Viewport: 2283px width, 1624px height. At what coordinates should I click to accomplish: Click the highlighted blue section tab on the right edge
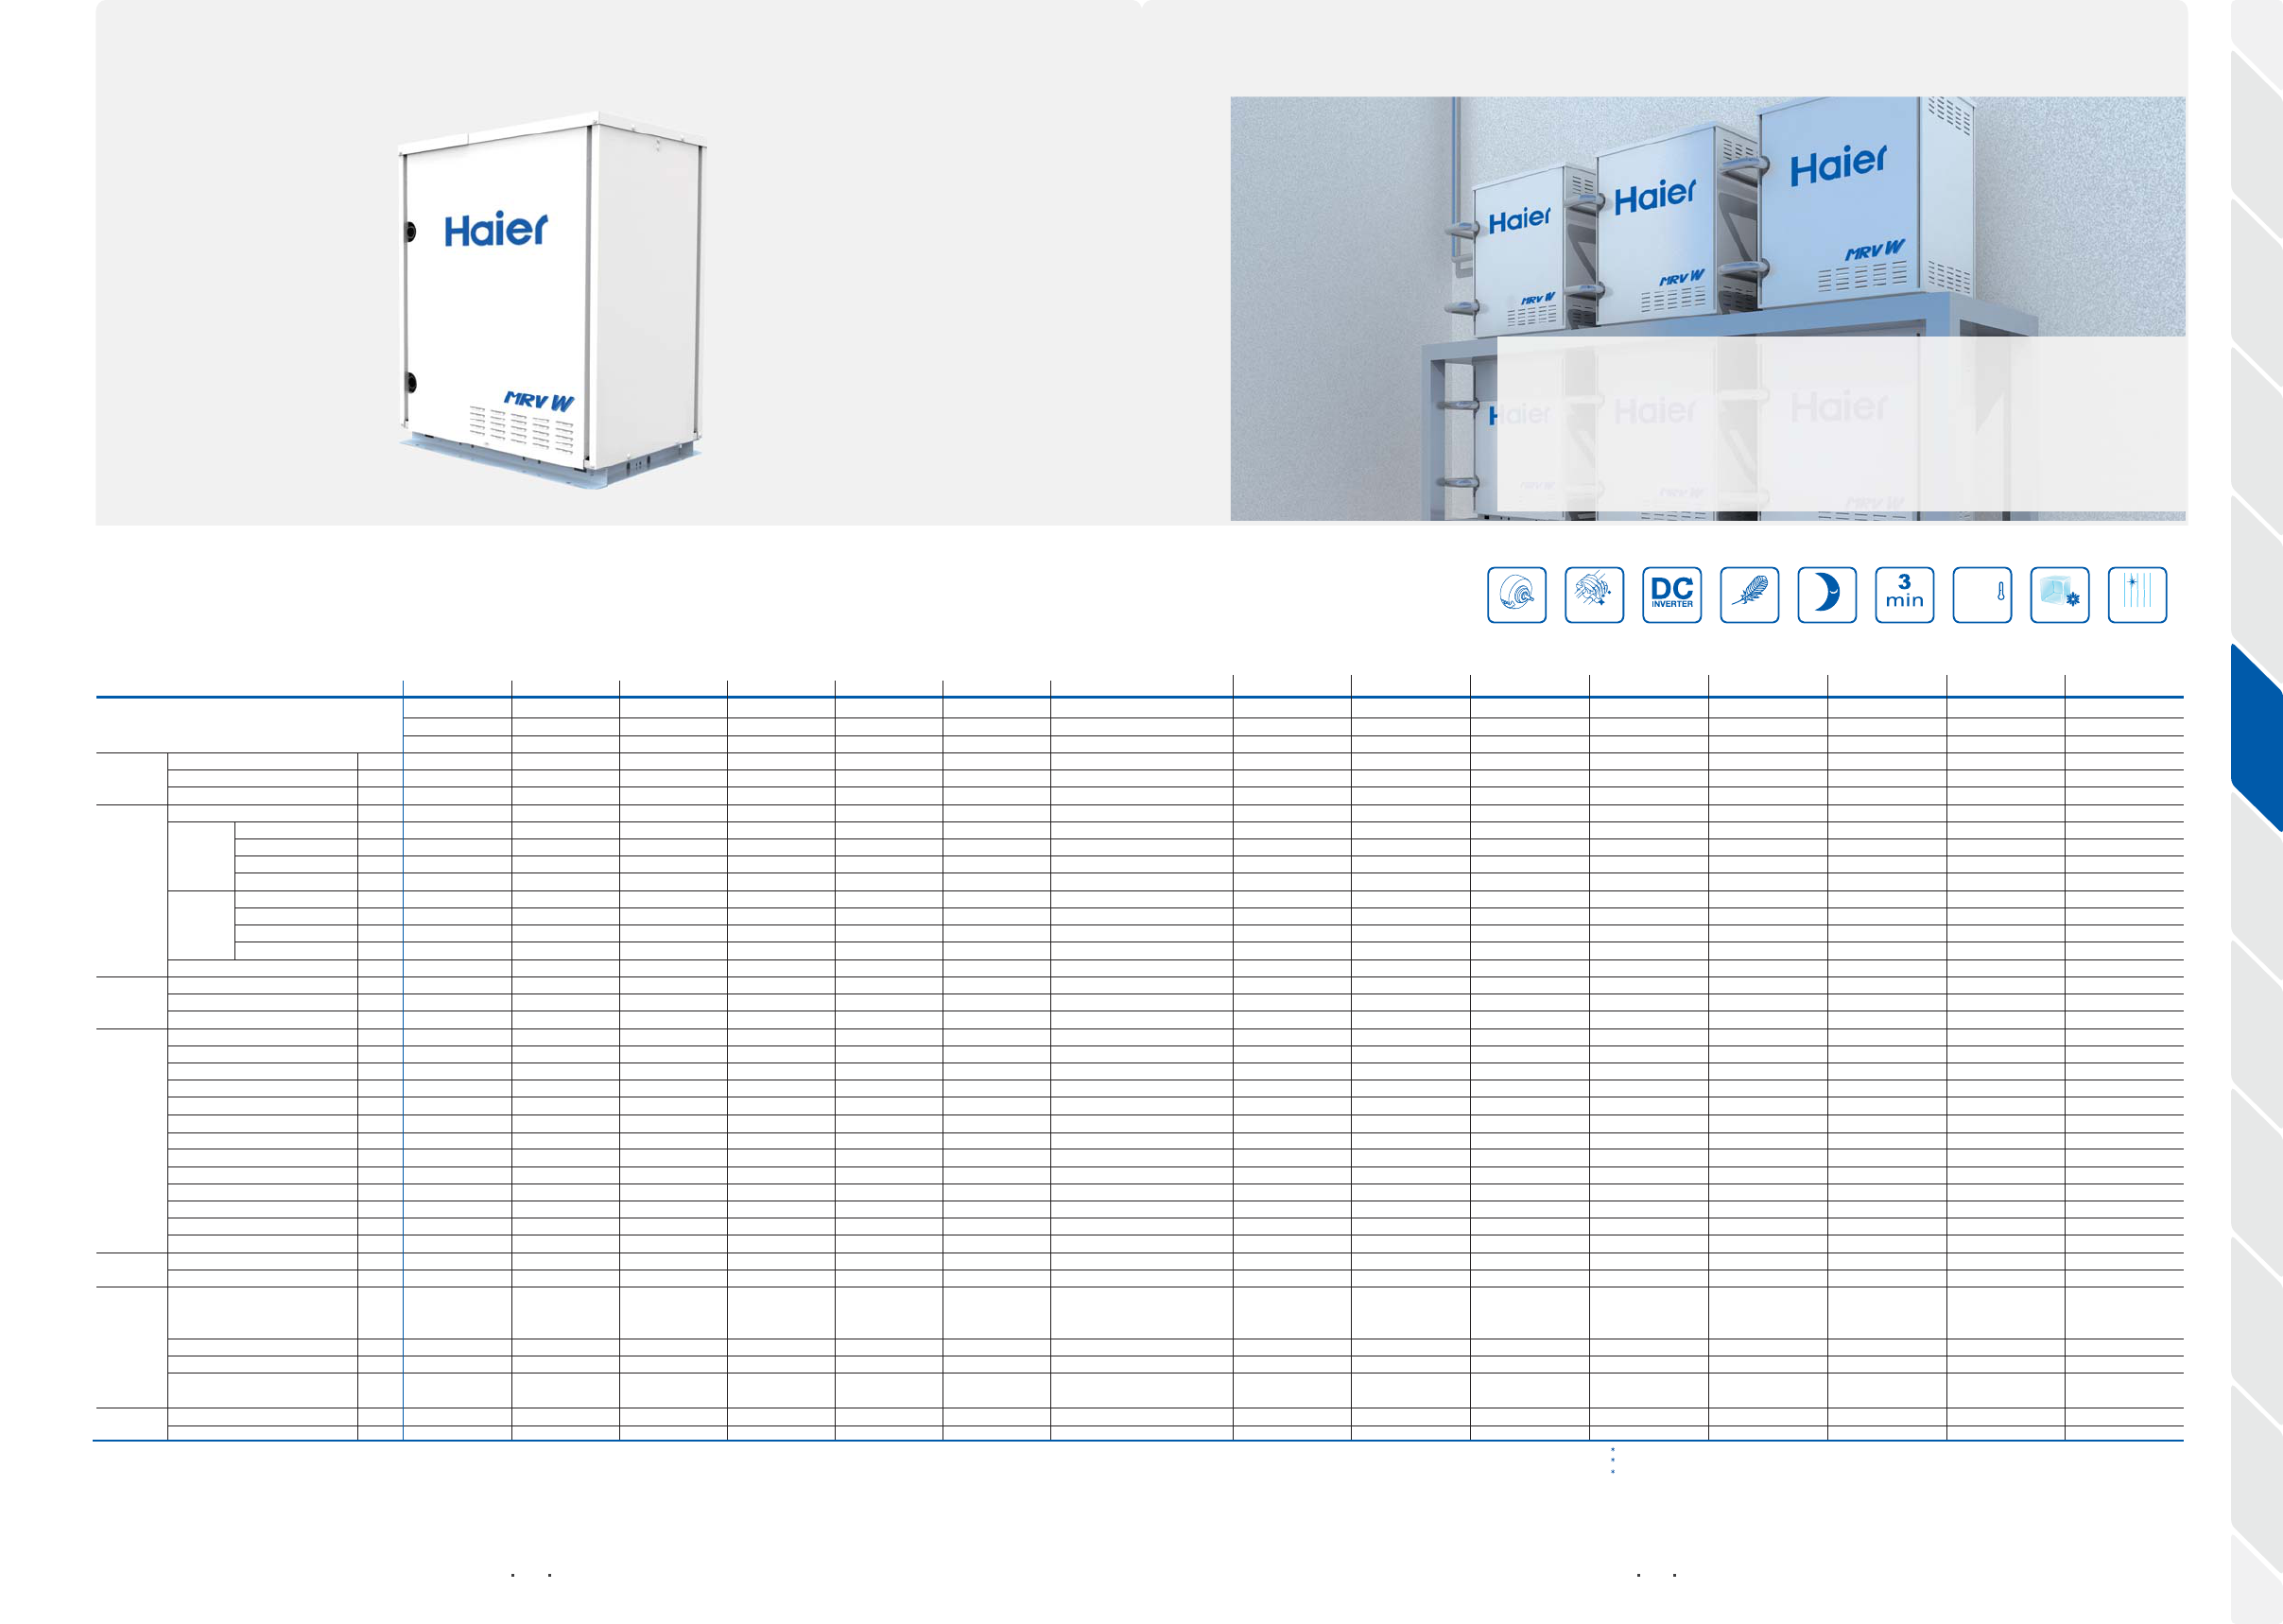[x=2257, y=738]
